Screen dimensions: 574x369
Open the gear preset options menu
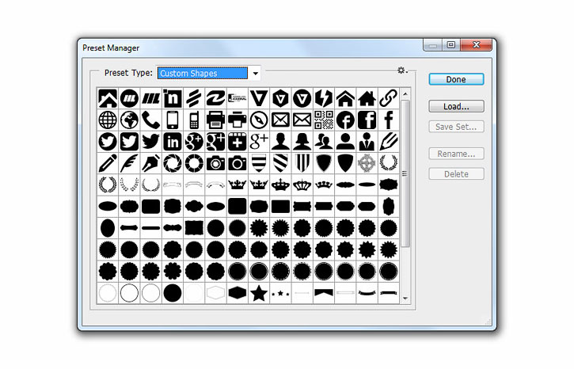pyautogui.click(x=402, y=70)
